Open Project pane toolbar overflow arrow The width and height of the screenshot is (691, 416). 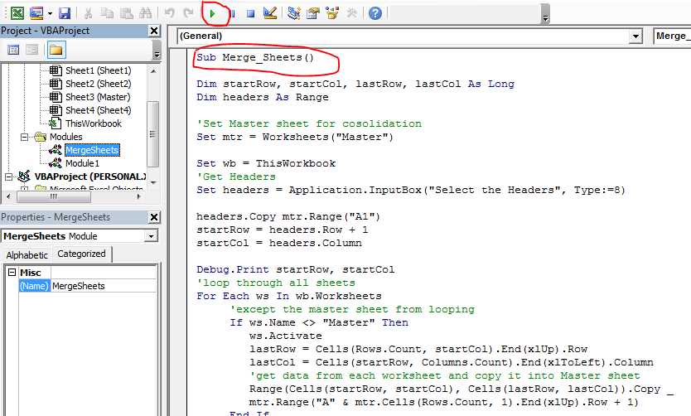pos(157,54)
